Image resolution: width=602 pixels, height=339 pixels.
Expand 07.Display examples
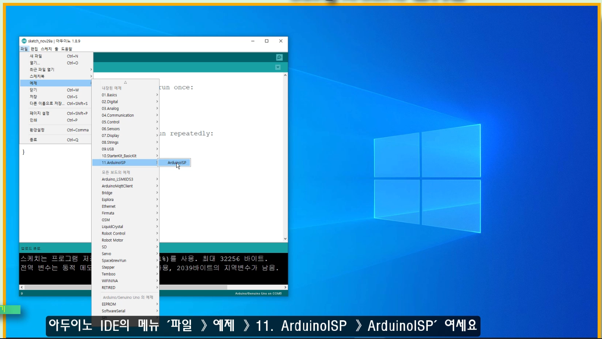[126, 136]
